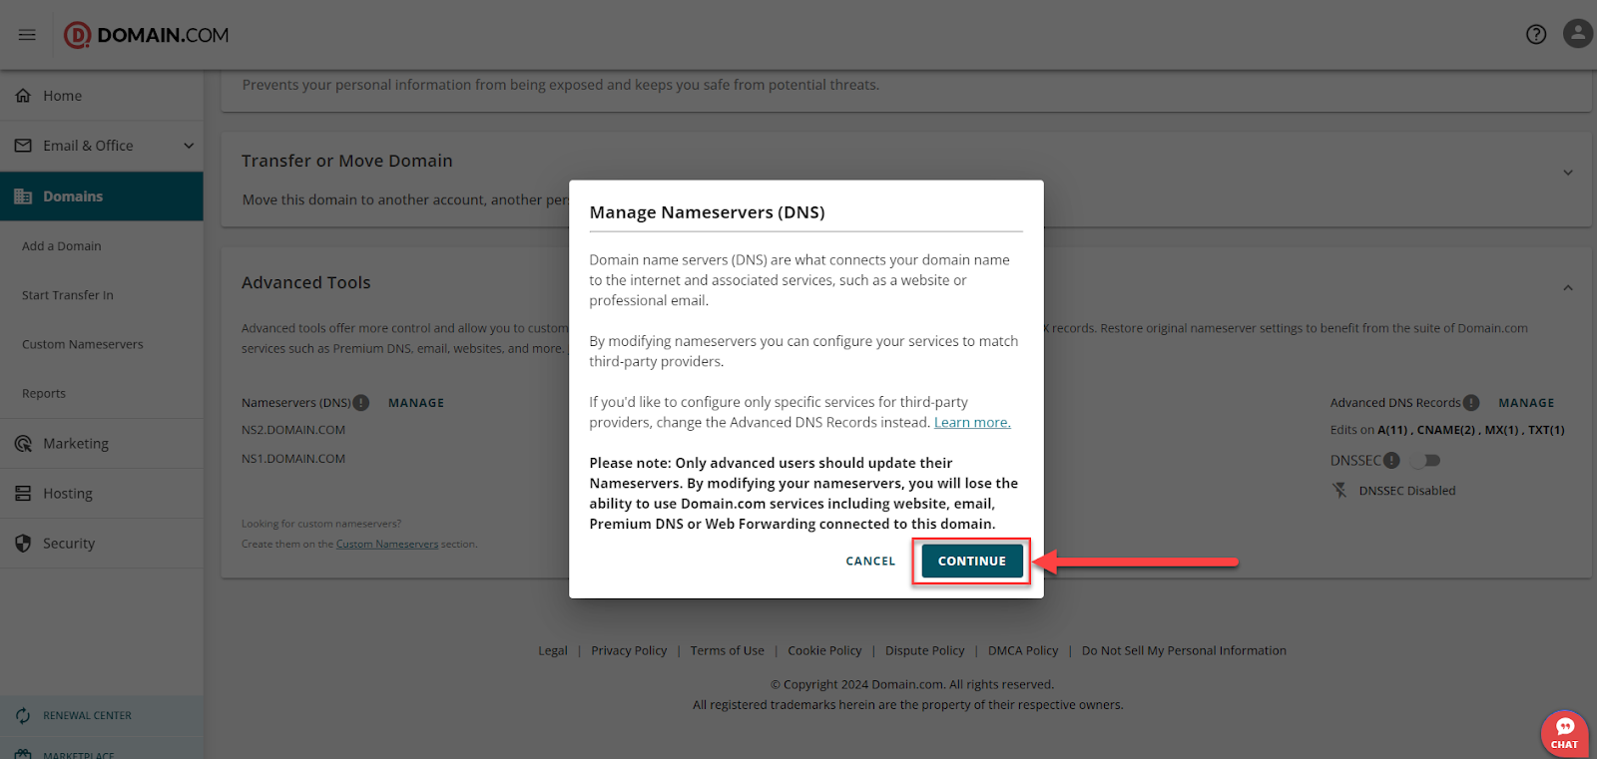Screen dimensions: 1597x759
Task: Click the Renewal Center refresh icon
Action: coord(23,716)
